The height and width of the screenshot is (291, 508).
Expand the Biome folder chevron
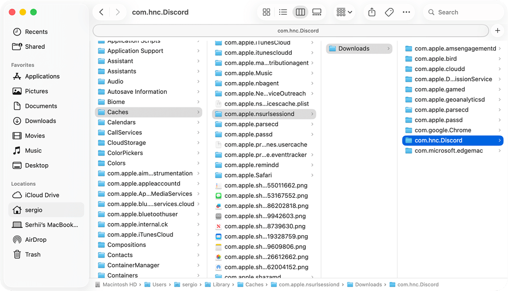198,102
